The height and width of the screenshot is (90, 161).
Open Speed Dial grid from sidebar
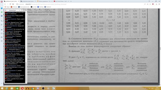coord(2,30)
